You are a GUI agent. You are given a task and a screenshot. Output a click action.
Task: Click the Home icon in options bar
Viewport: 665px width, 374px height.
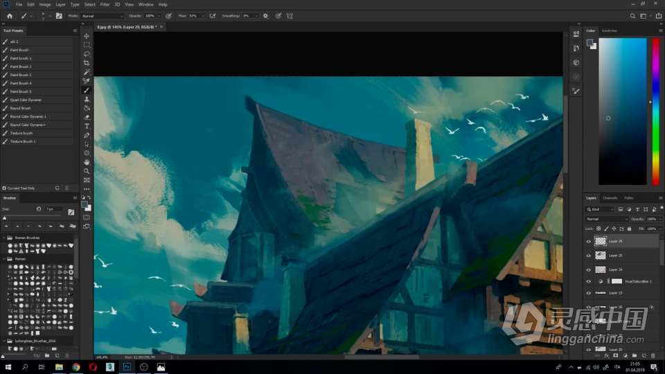[x=9, y=16]
